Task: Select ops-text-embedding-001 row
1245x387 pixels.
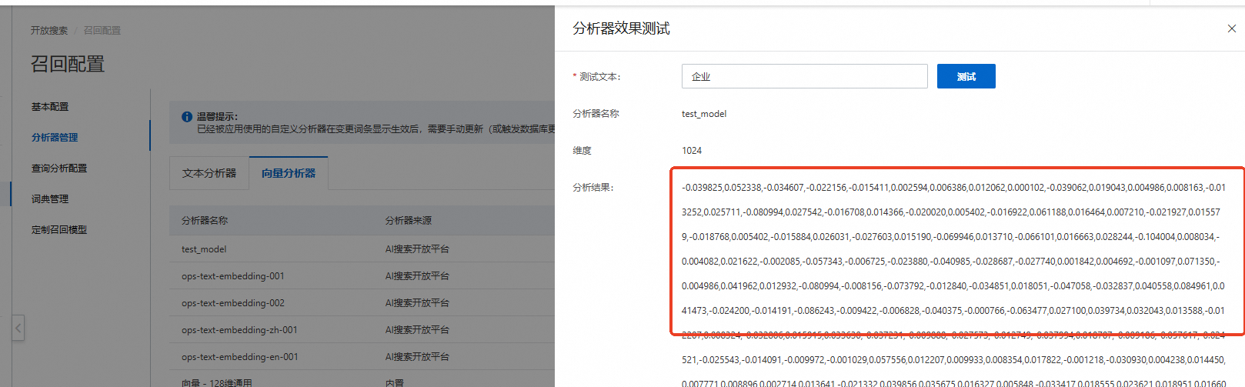Action: pyautogui.click(x=362, y=275)
